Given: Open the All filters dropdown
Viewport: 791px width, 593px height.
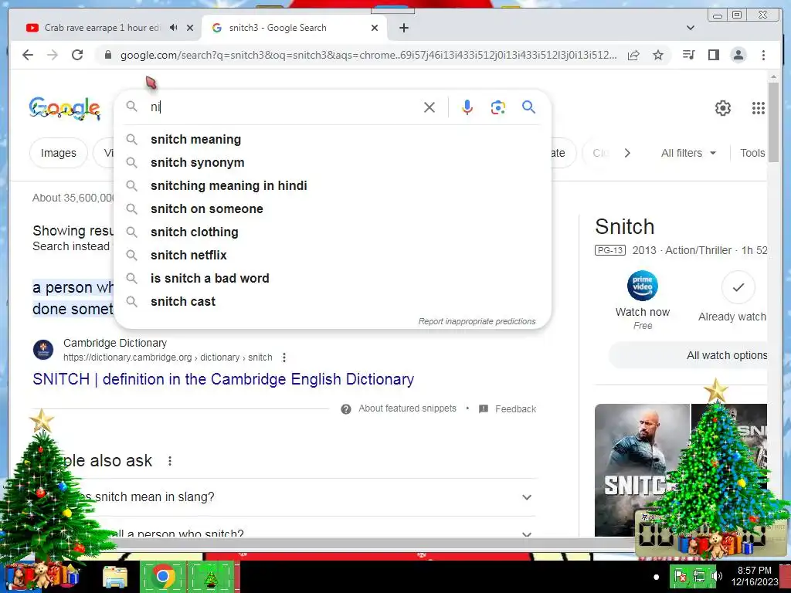Looking at the screenshot, I should pyautogui.click(x=688, y=153).
